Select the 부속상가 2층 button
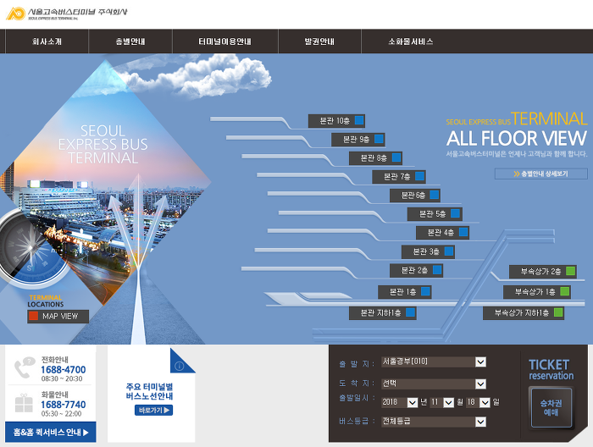The width and height of the screenshot is (593, 447). coord(543,271)
